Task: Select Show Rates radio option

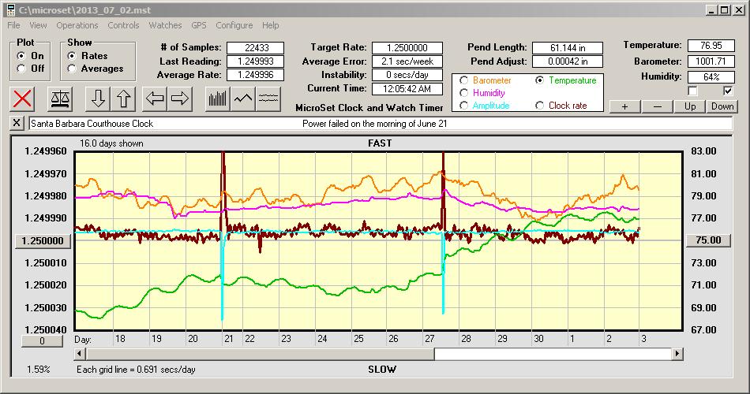Action: [72, 56]
